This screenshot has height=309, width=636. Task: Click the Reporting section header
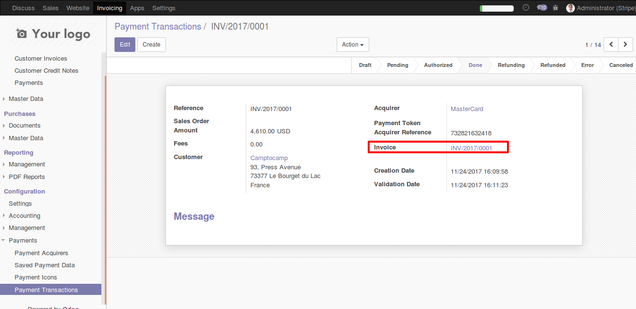click(18, 152)
